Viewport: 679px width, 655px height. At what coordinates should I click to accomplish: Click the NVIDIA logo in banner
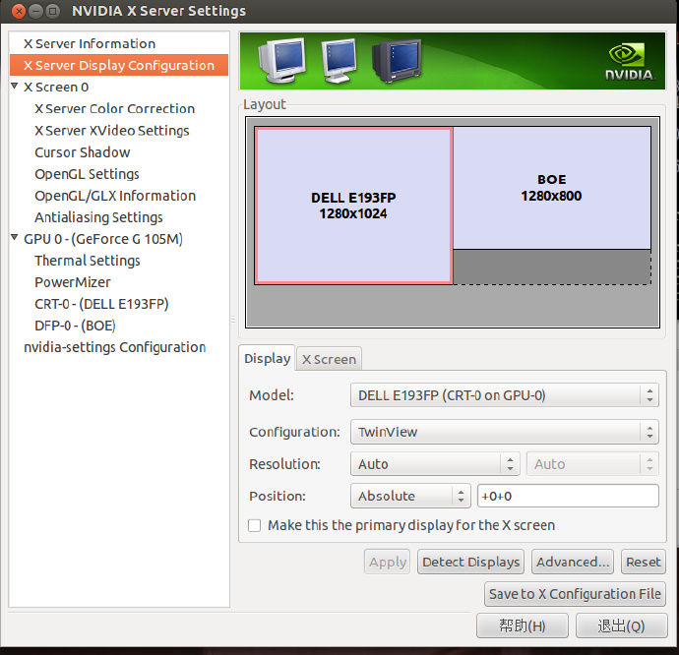pos(629,61)
